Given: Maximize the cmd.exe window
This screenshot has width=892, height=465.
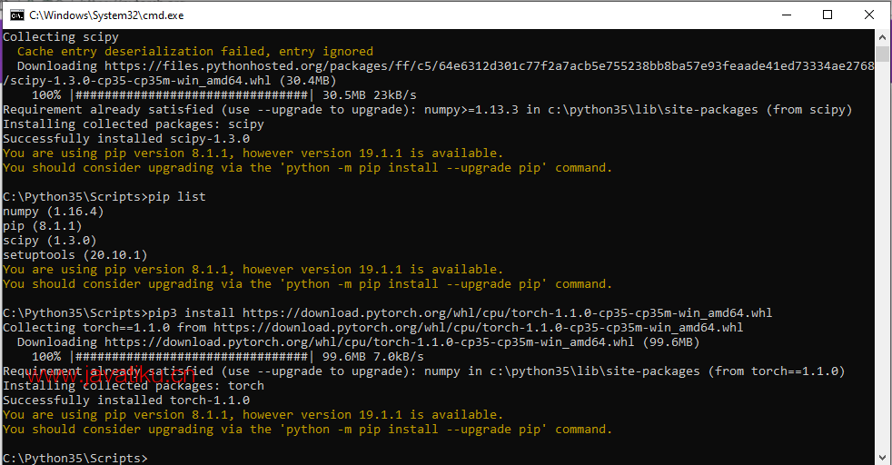Looking at the screenshot, I should (x=828, y=15).
